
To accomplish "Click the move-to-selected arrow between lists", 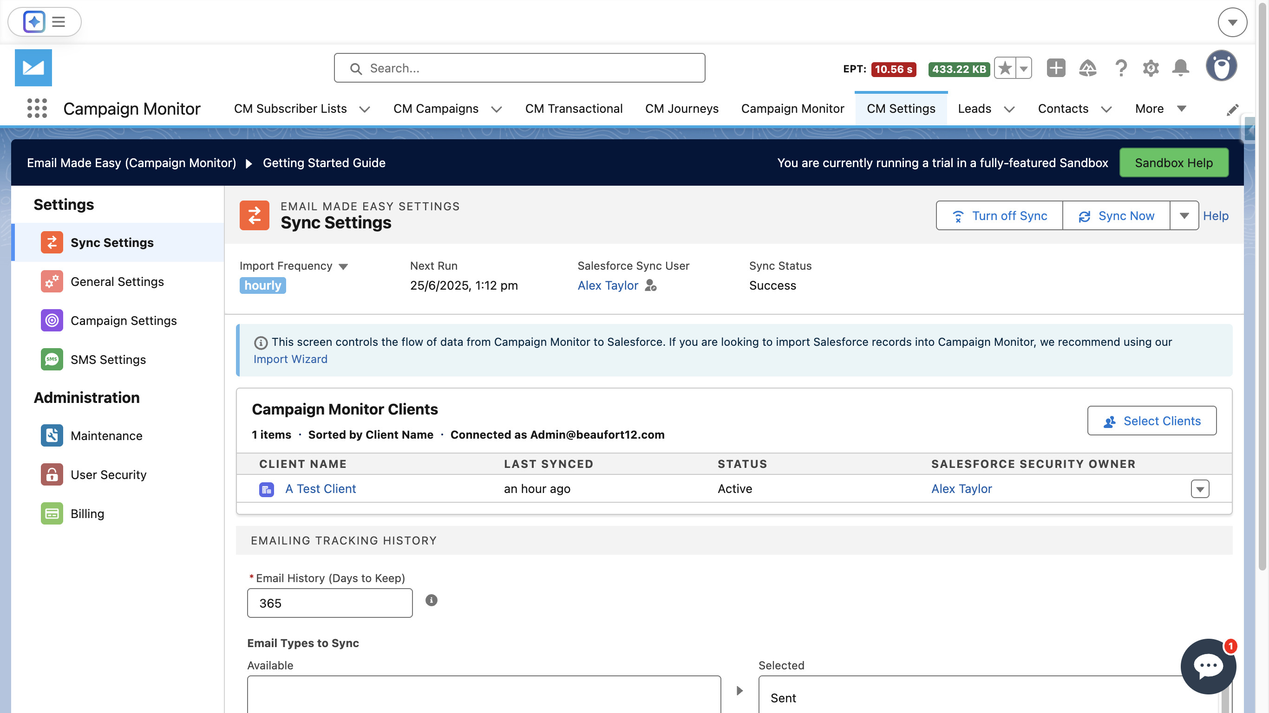I will [x=739, y=690].
